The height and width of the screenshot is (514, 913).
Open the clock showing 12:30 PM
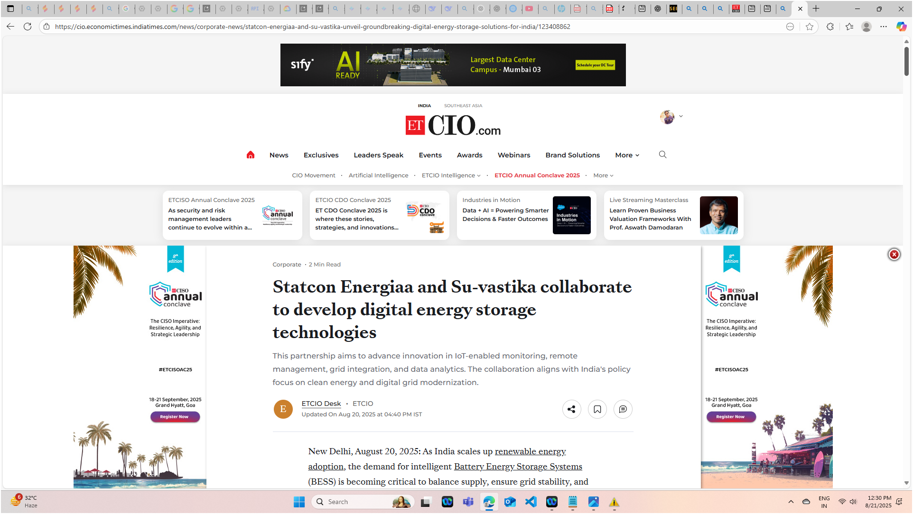coord(878,502)
